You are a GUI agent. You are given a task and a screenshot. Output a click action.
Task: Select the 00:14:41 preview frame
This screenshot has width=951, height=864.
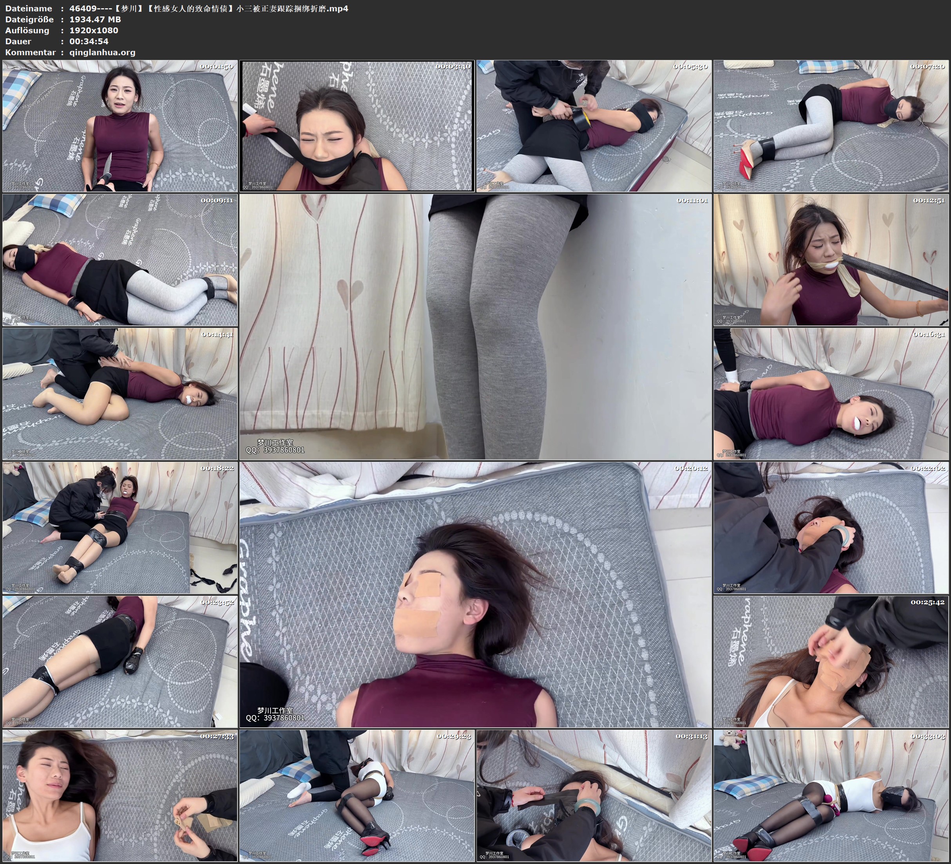pos(120,394)
